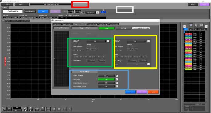Toggle Output alarm at burnout Off
211x113 pixels.
106,83
